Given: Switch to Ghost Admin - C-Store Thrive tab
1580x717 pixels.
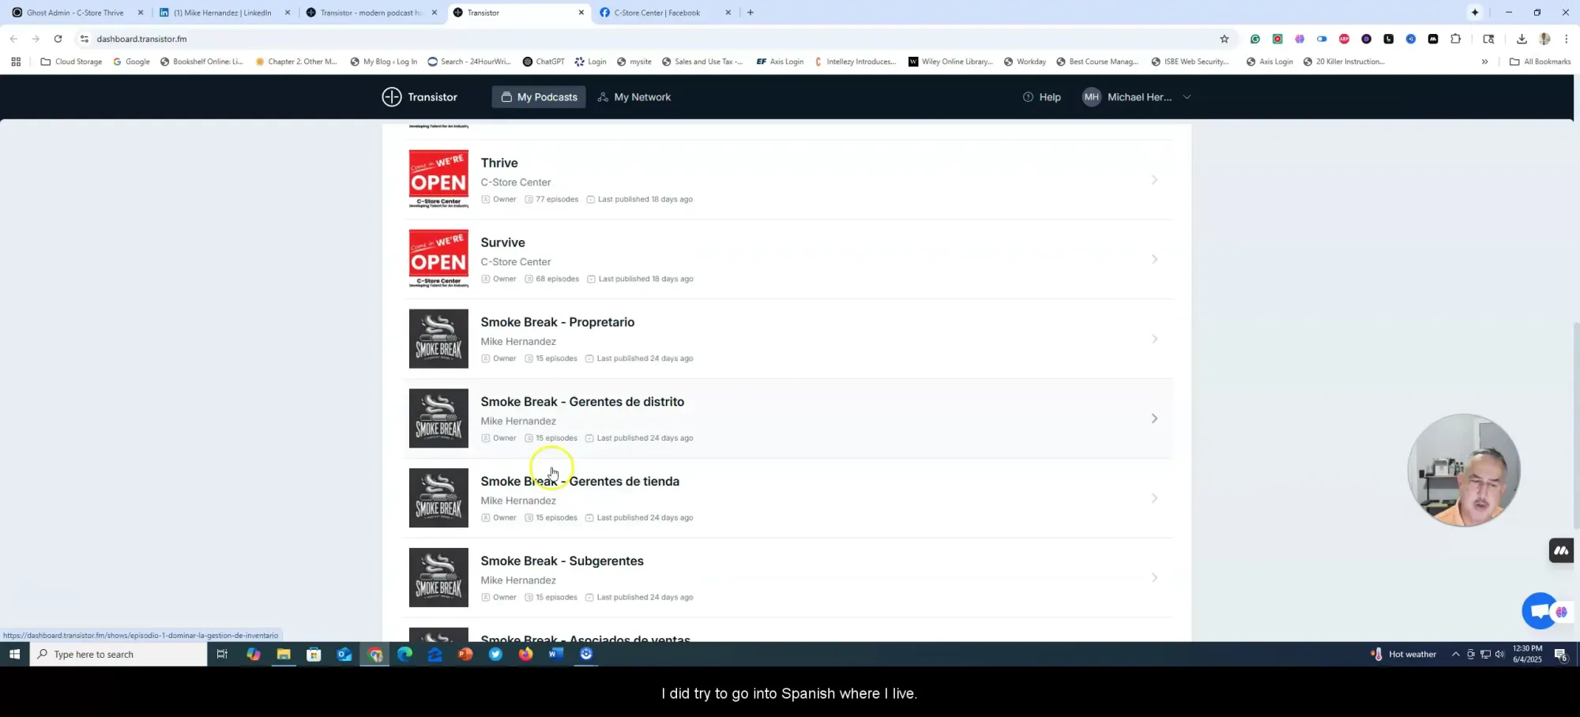Looking at the screenshot, I should [x=77, y=13].
